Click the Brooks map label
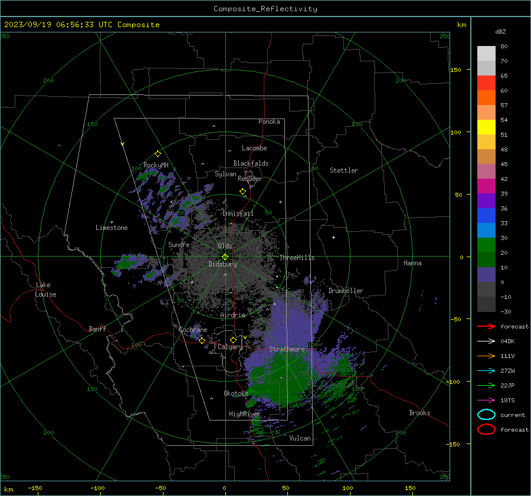This screenshot has height=496, width=531. 419,413
